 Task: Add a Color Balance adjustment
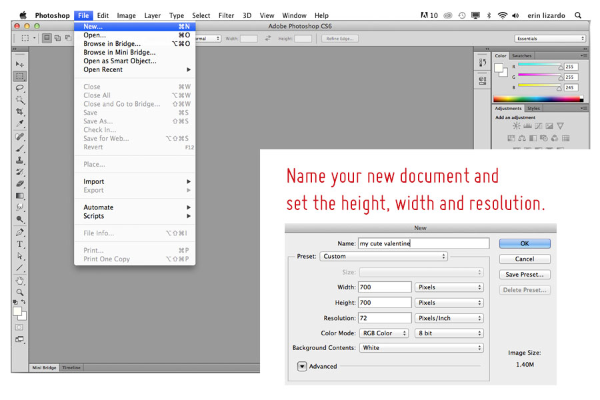click(522, 138)
